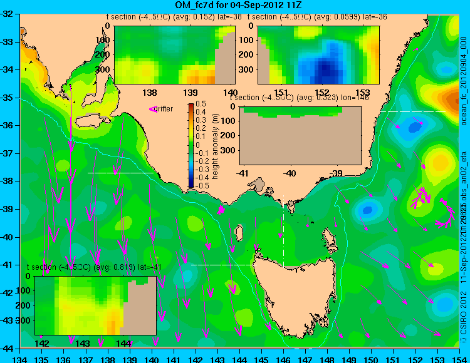Select vertical text 'ocean_fc_20120904_000' on right edge

[x=464, y=81]
